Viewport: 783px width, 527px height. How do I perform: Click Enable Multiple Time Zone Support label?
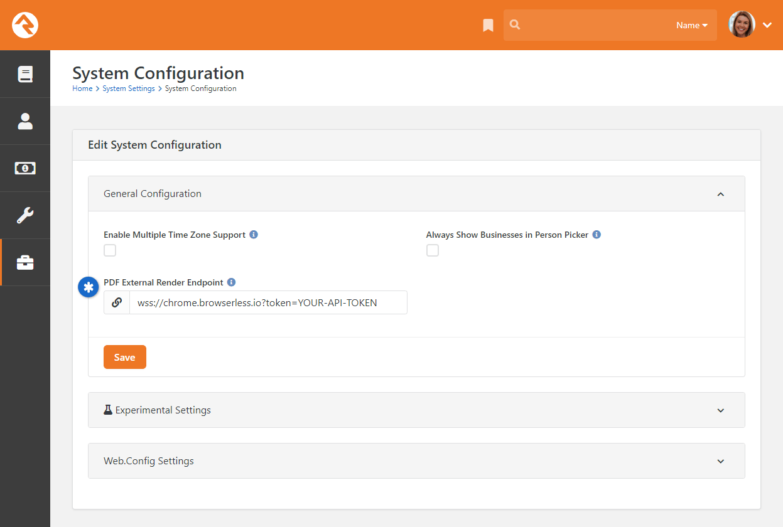(x=175, y=235)
